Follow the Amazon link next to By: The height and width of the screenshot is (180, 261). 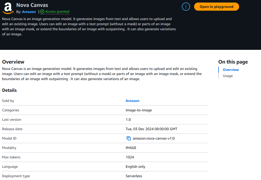point(29,12)
